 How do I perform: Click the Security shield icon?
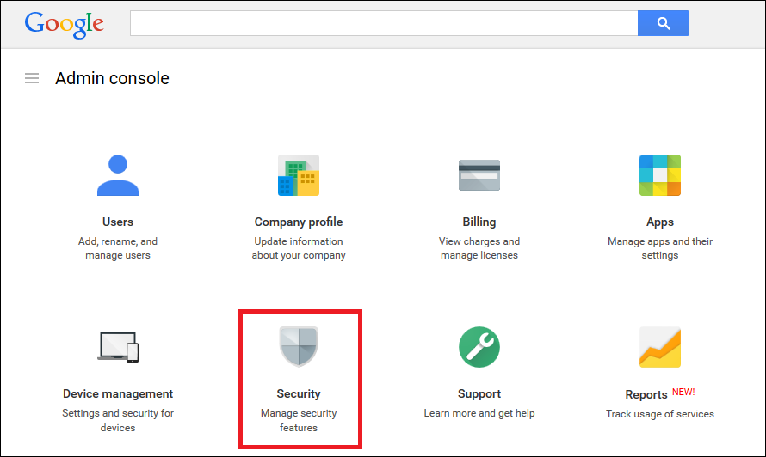(299, 346)
